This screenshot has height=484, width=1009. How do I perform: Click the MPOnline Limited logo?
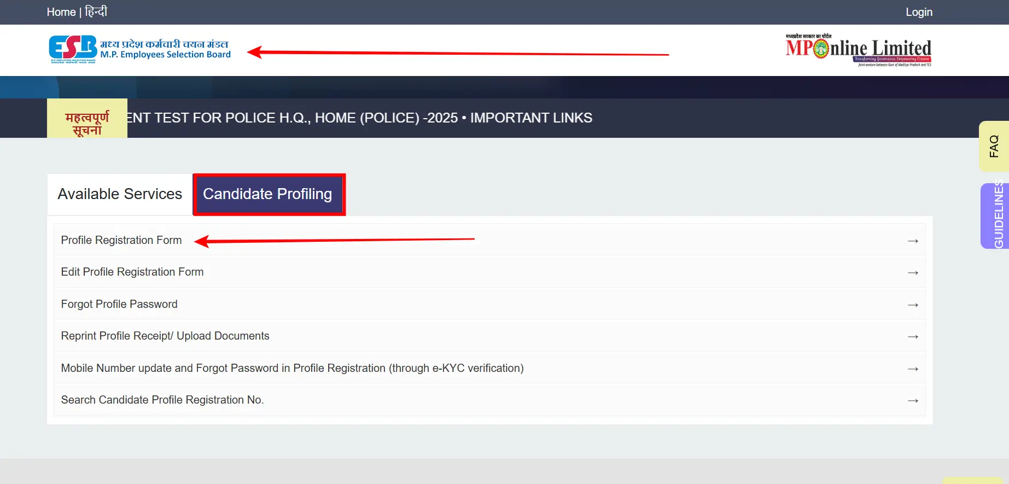(x=858, y=50)
